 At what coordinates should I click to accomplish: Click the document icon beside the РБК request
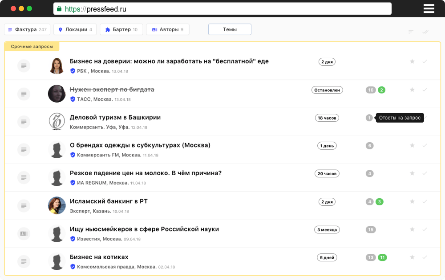click(x=24, y=66)
